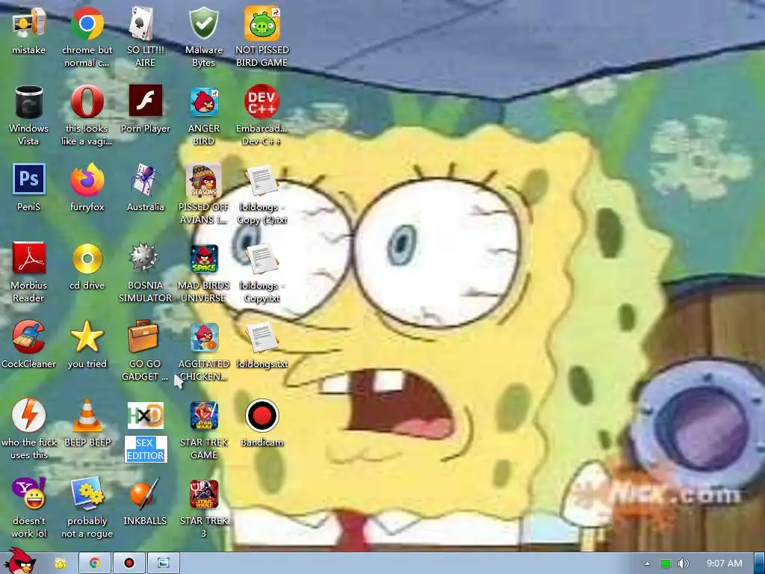Image resolution: width=765 pixels, height=574 pixels.
Task: Click the Opera icon 'this looks like a vagi...'
Action: (x=87, y=115)
